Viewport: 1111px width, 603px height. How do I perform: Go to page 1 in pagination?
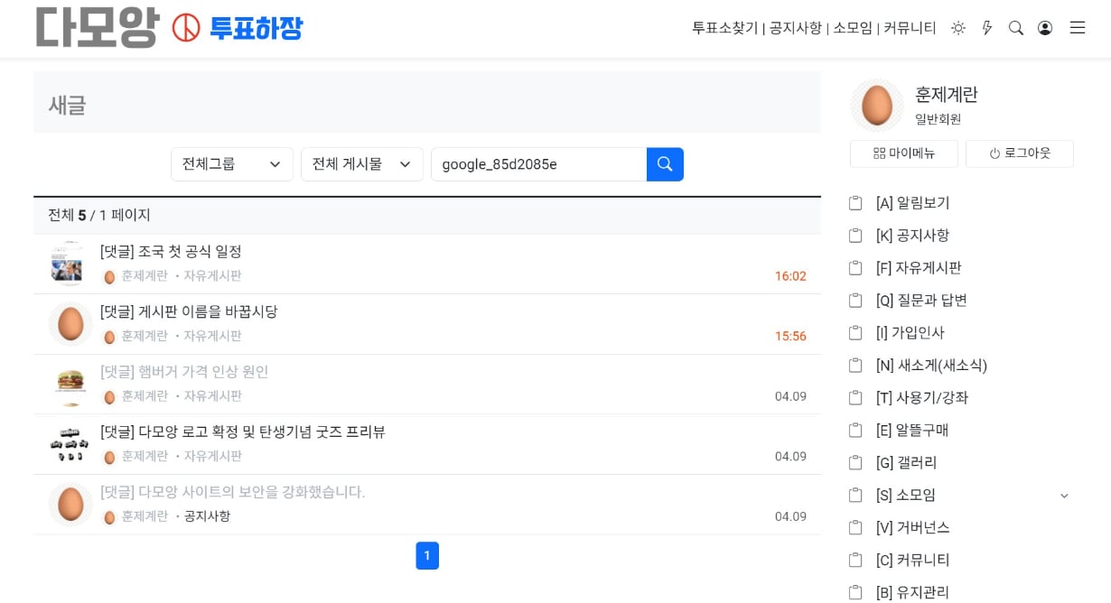(427, 556)
